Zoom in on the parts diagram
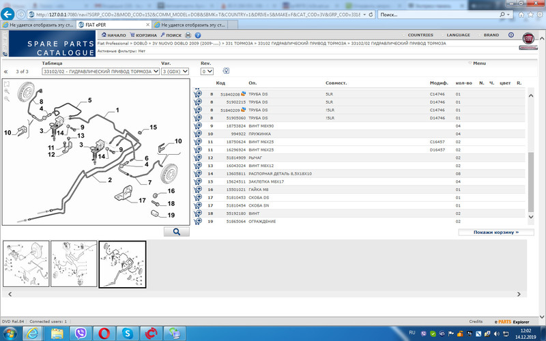 click(x=7, y=91)
